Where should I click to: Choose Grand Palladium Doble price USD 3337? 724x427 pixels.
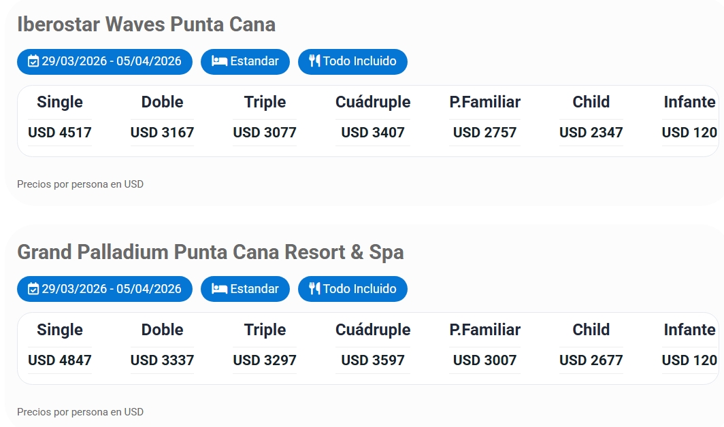(162, 360)
